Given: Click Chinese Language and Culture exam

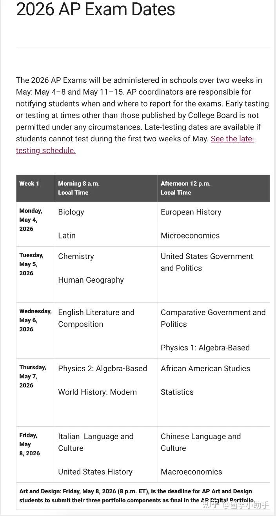Looking at the screenshot, I should click(201, 442).
